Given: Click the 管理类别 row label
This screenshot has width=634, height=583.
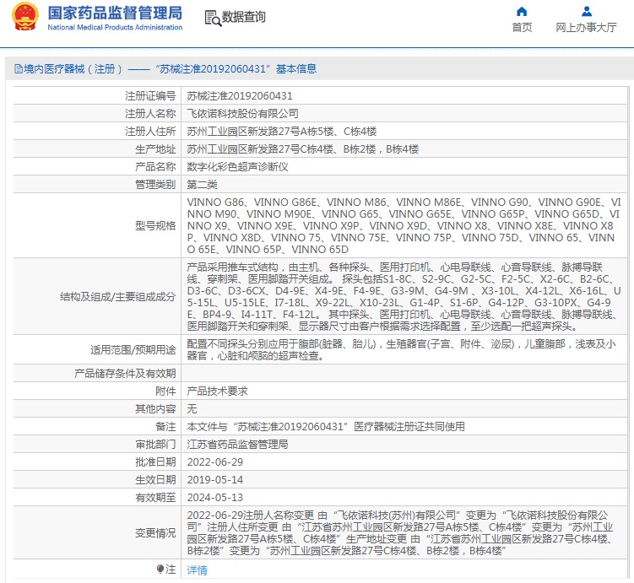Looking at the screenshot, I should coord(155,185).
